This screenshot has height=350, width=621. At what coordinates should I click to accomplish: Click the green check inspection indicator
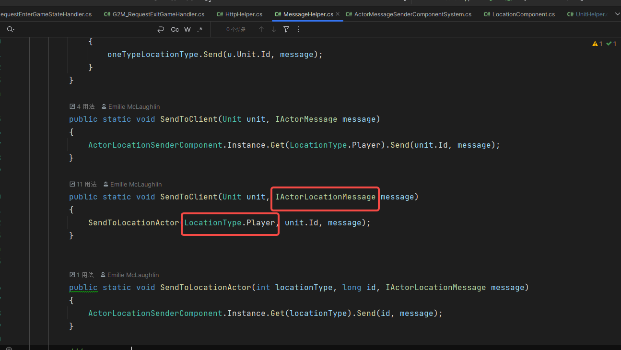(x=611, y=44)
